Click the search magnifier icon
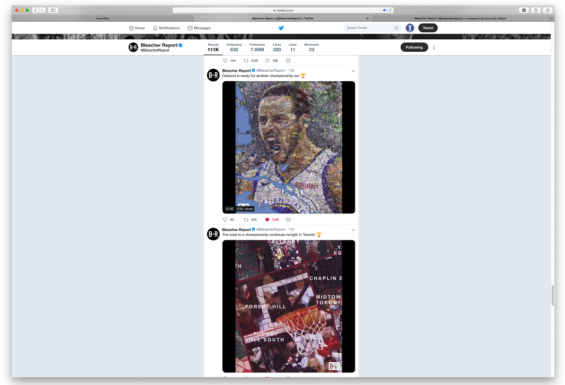The height and width of the screenshot is (385, 565). (x=396, y=28)
